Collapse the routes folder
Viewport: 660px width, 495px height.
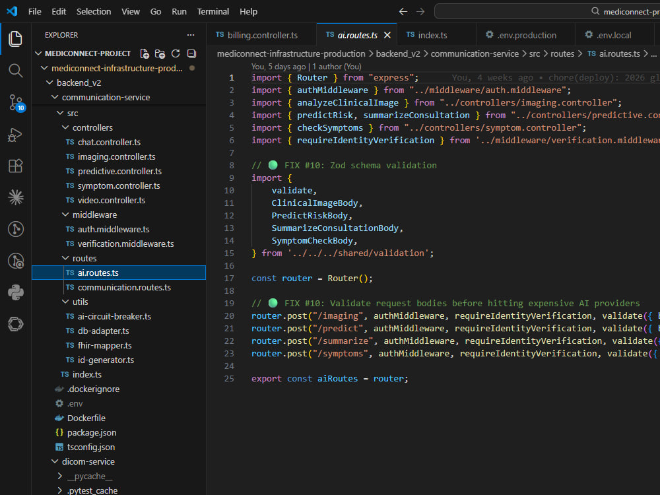(65, 259)
